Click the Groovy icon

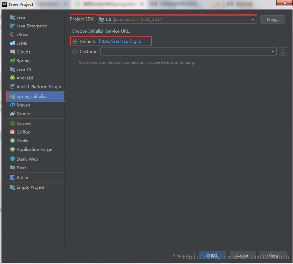pyautogui.click(x=12, y=123)
